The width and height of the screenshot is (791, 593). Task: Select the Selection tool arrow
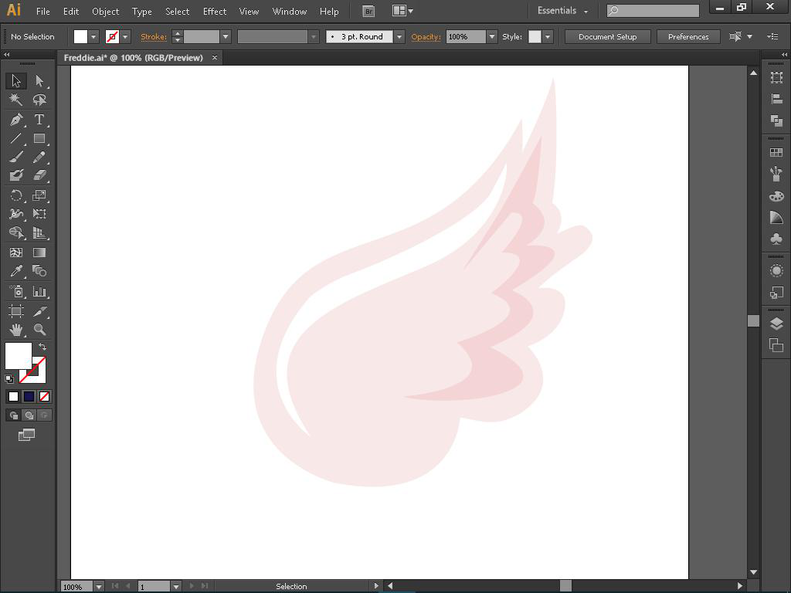pyautogui.click(x=16, y=80)
